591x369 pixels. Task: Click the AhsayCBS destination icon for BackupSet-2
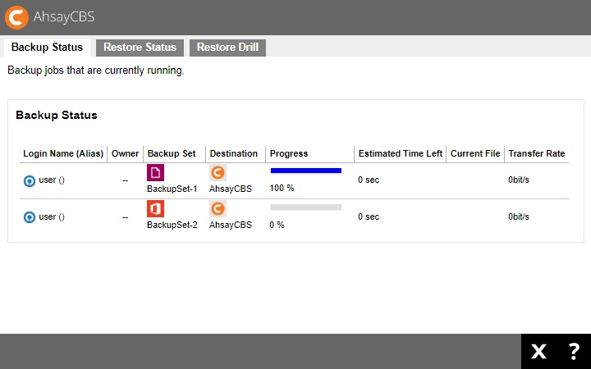218,209
